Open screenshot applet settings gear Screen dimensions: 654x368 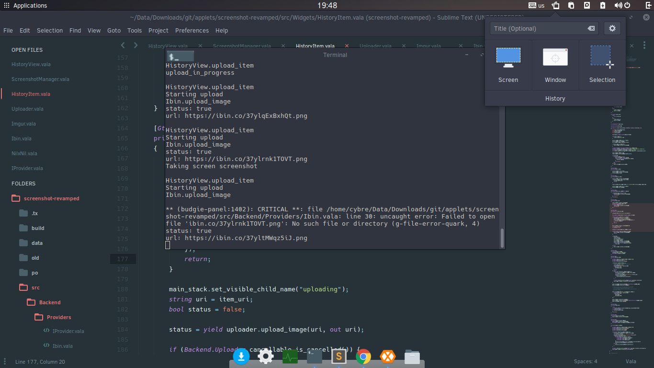tap(612, 28)
